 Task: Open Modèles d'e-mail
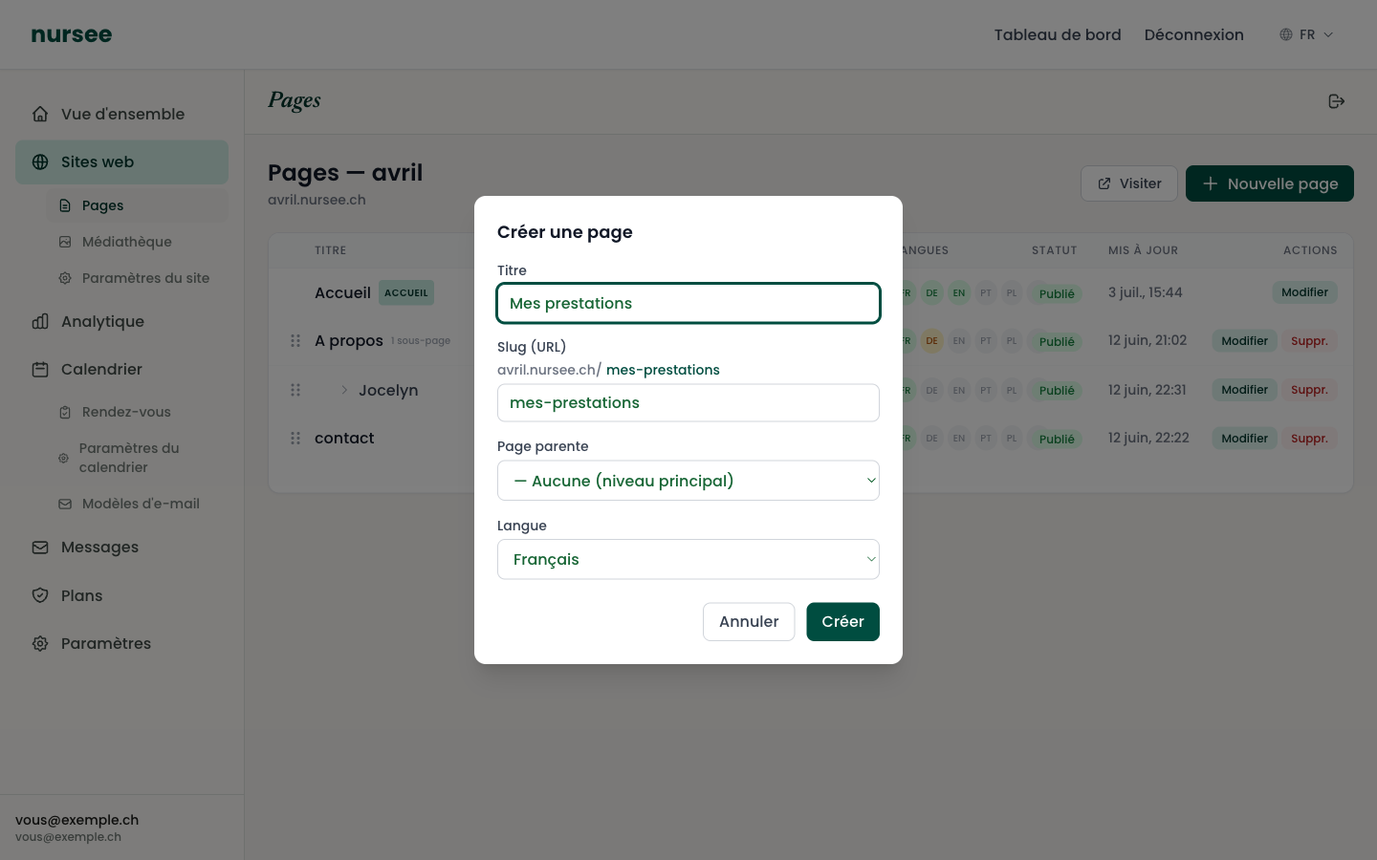(x=137, y=504)
